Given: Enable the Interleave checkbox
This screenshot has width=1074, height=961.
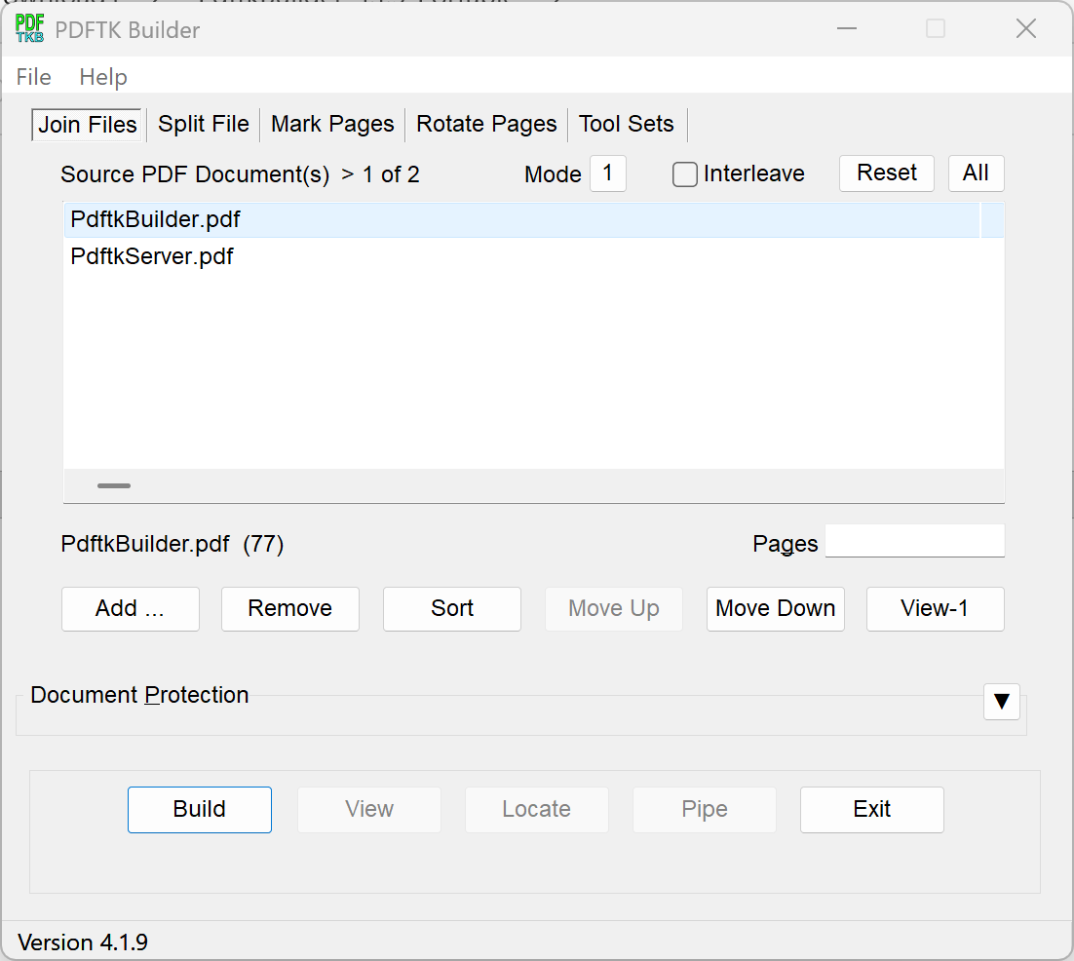Looking at the screenshot, I should [685, 174].
